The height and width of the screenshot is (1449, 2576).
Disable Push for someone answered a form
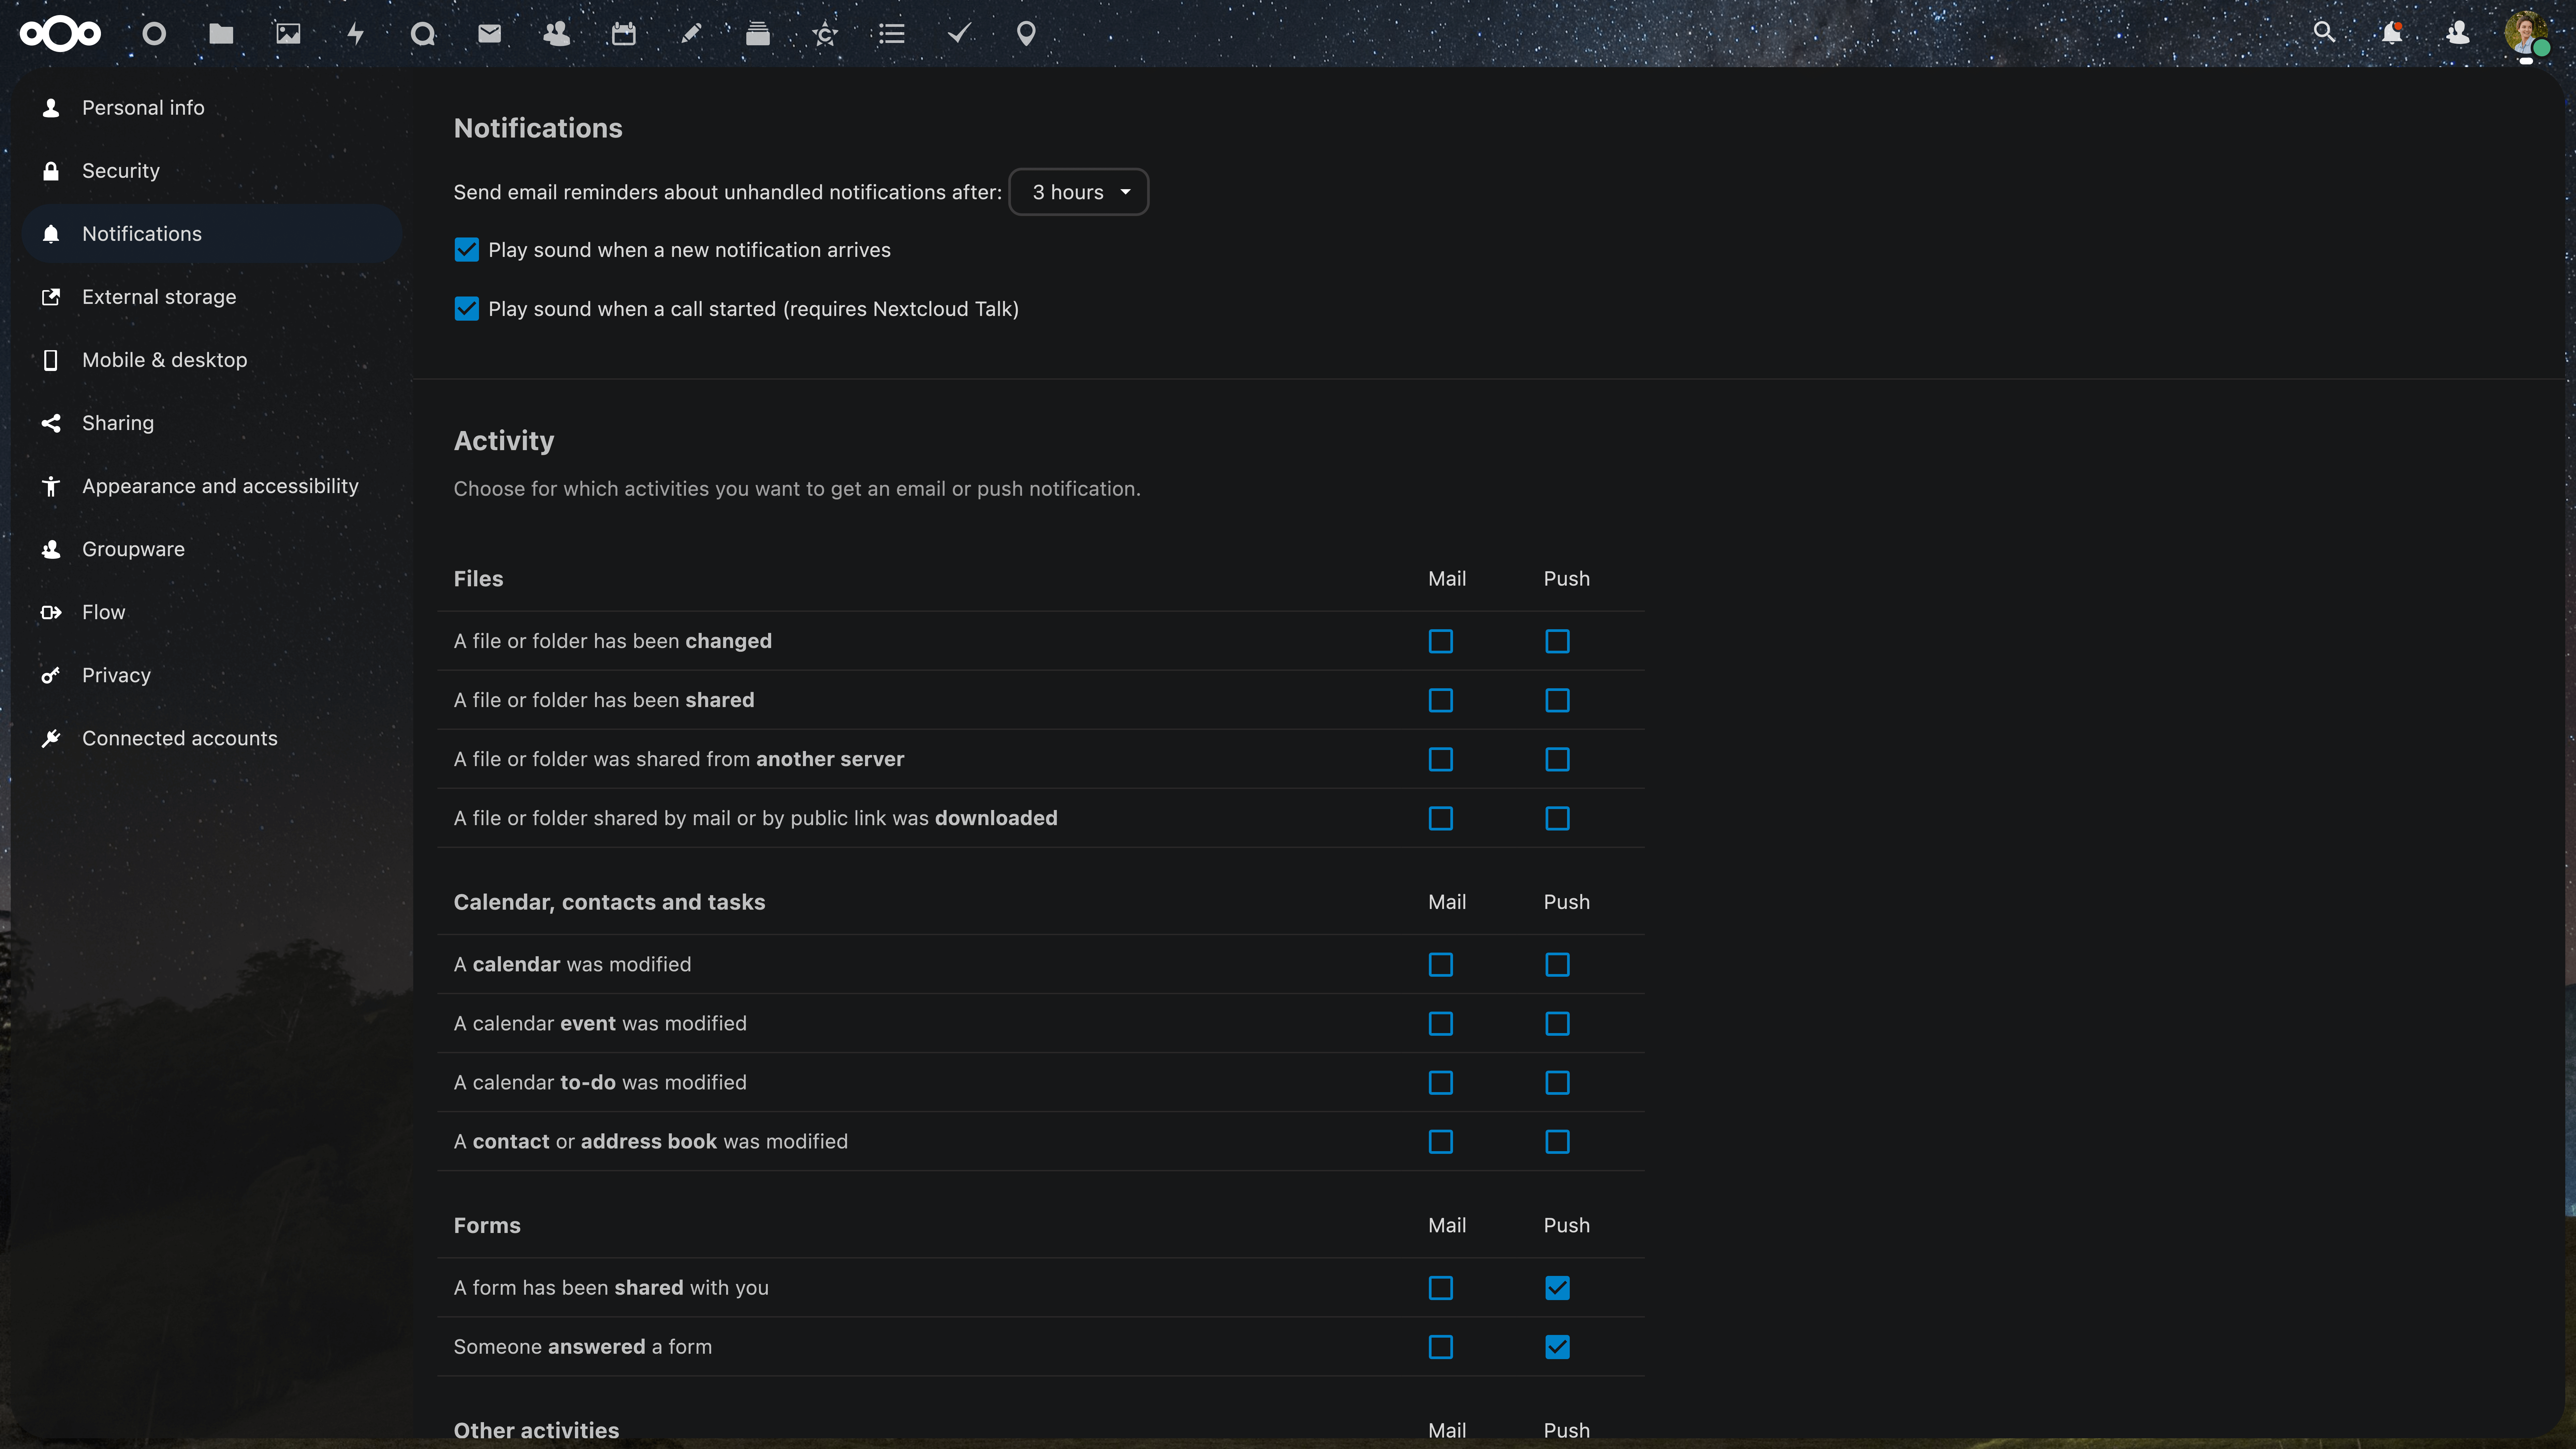(1557, 1347)
